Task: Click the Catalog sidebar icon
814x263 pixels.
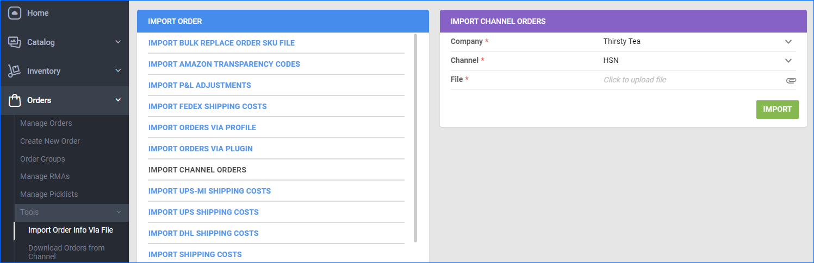Action: tap(15, 42)
